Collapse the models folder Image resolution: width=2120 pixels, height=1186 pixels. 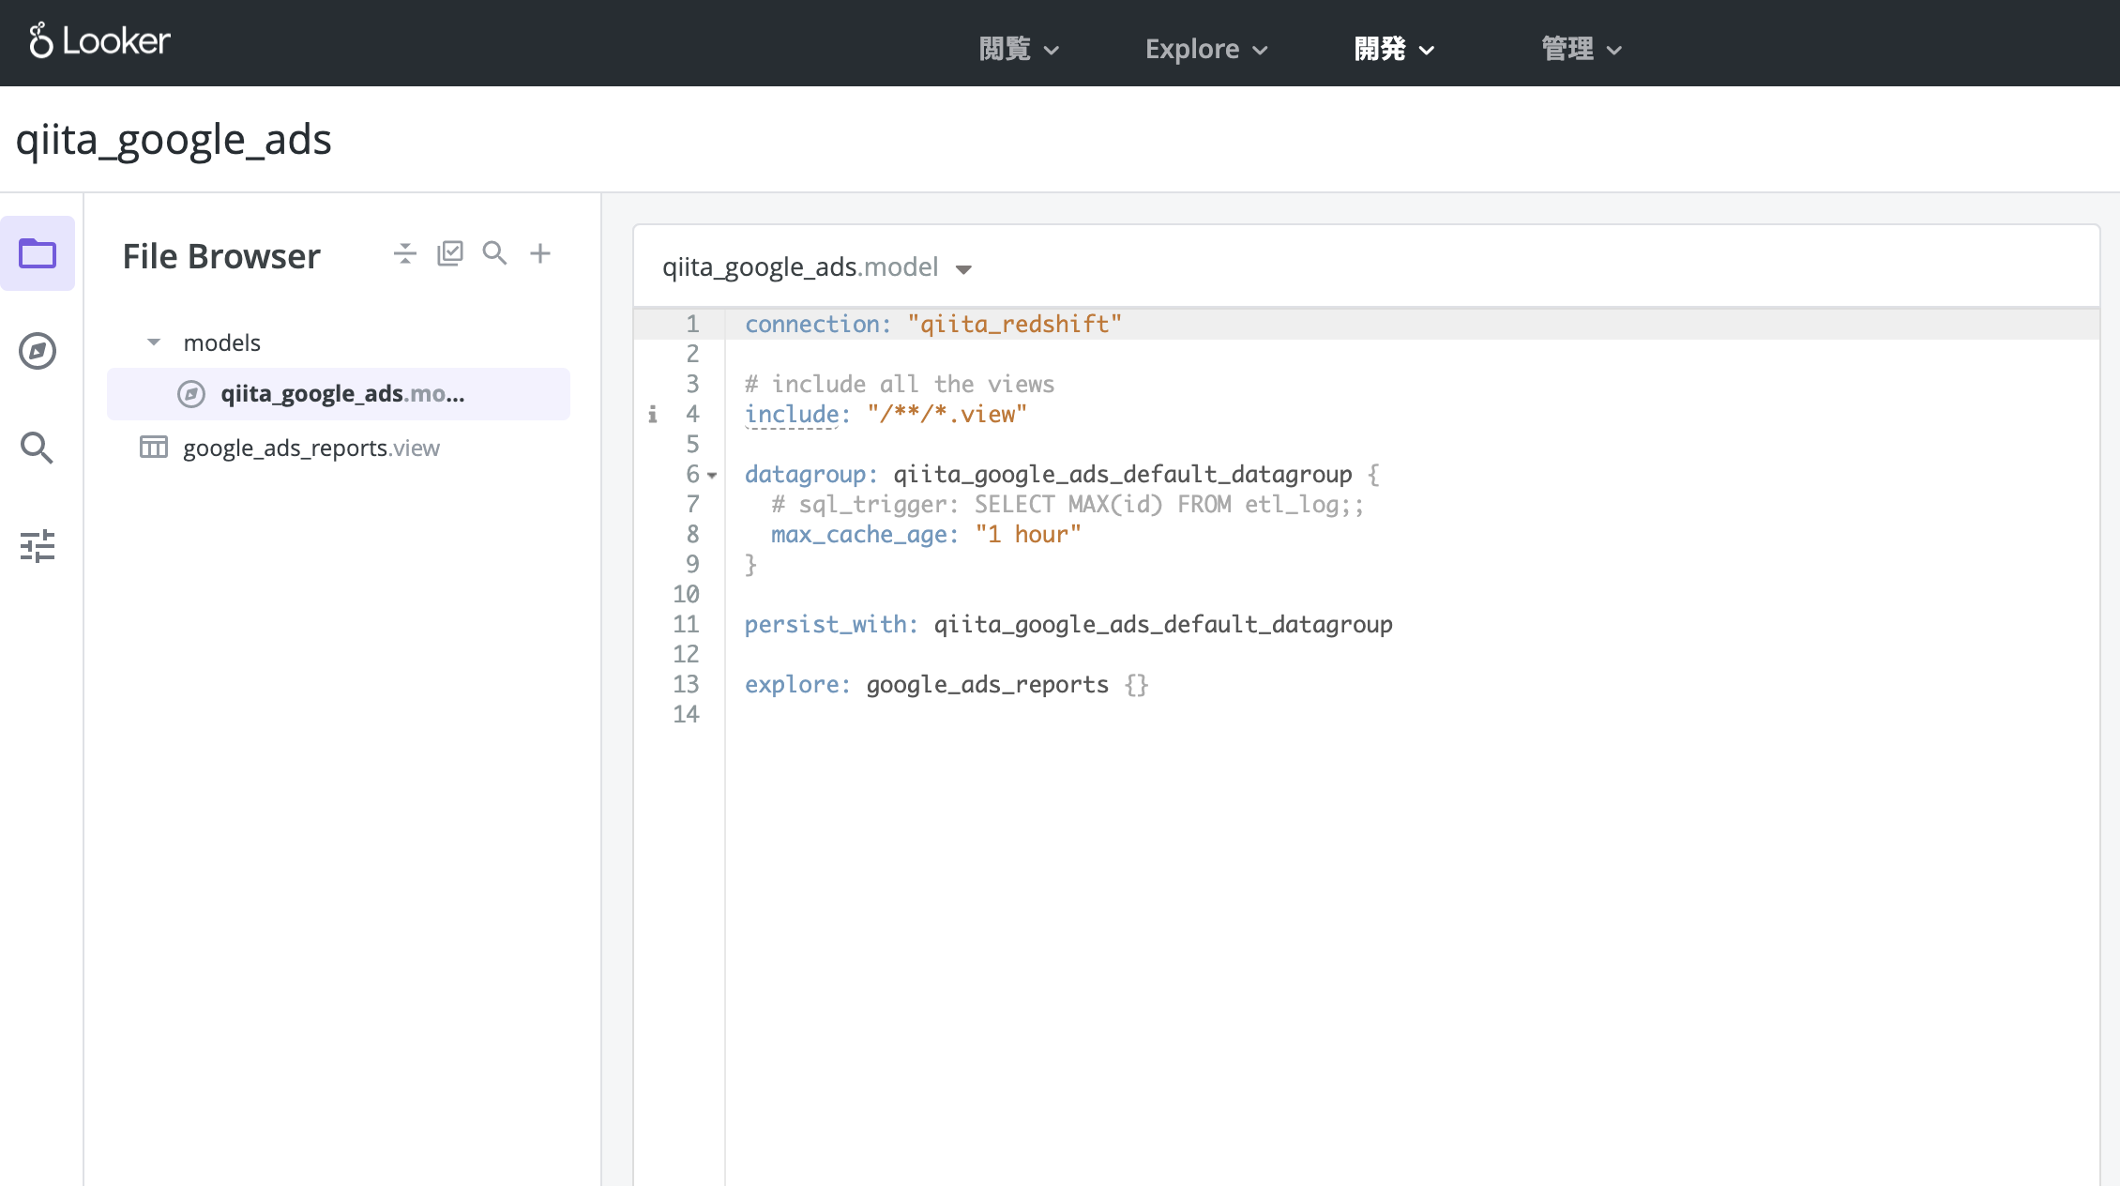pos(154,342)
